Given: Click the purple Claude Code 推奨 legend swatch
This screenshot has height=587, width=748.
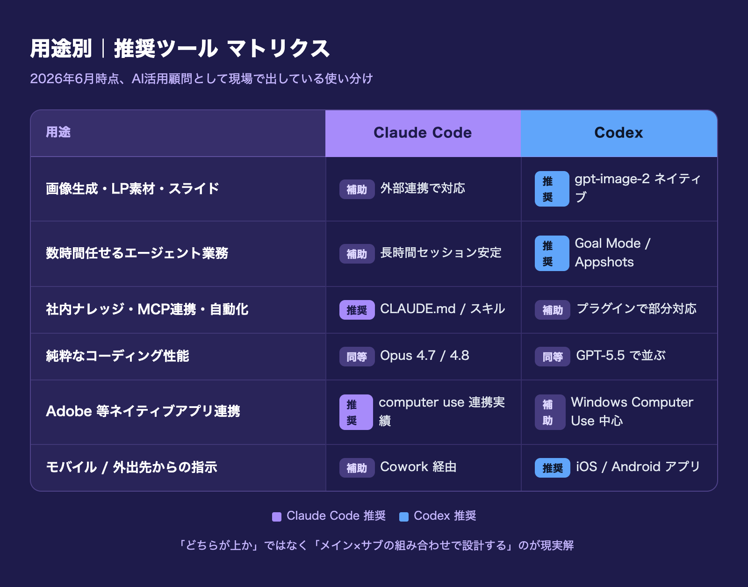Looking at the screenshot, I should click(277, 516).
